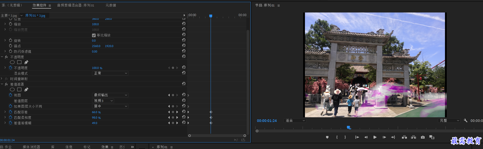Screen dimensions: 483x149
Task: Toggle the animation stopwatch for 差值前模糊
Action: (10, 123)
